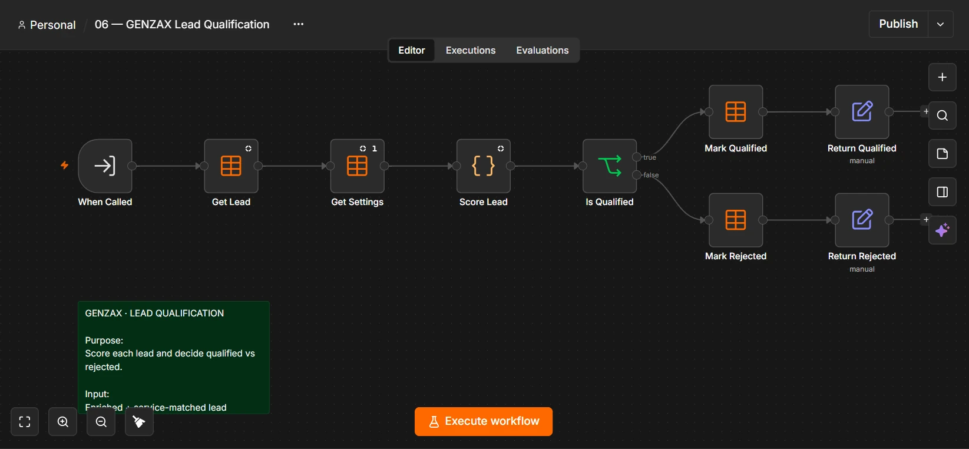Select the green GENZAX LEAD QUALIFICATION sticky note
Viewport: 969px width, 449px height.
pos(174,358)
